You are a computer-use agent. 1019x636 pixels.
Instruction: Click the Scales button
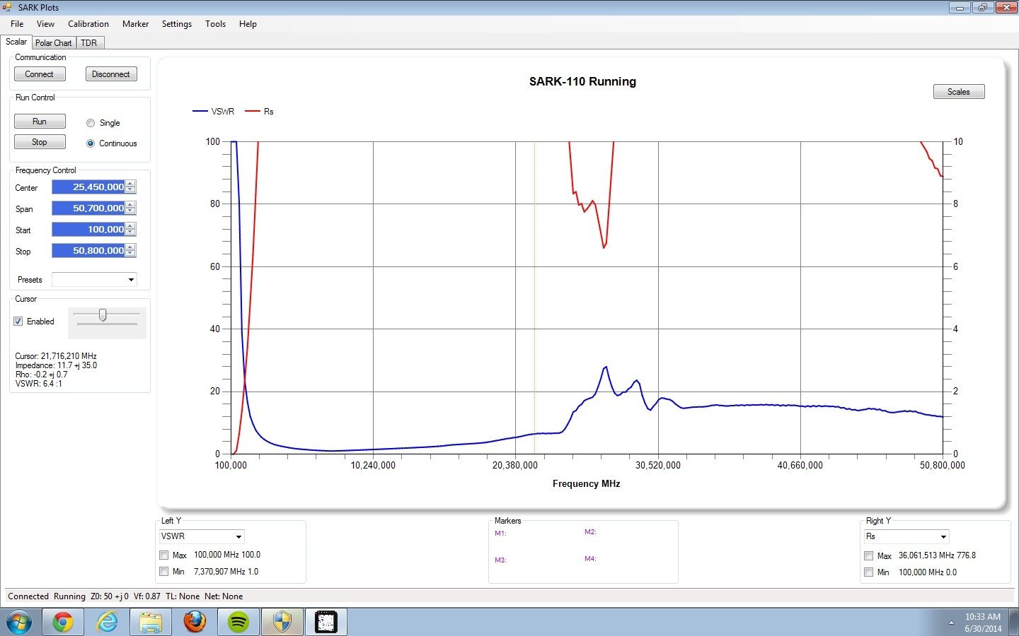958,92
